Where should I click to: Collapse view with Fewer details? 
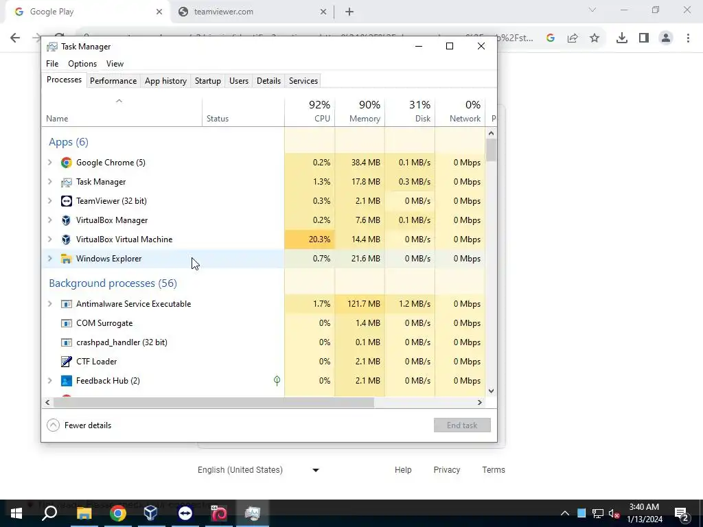(80, 425)
